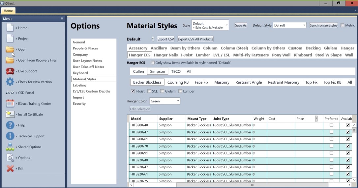The height and width of the screenshot is (188, 358).
Task: Click the Synchronize Styles button
Action: coord(323,25)
